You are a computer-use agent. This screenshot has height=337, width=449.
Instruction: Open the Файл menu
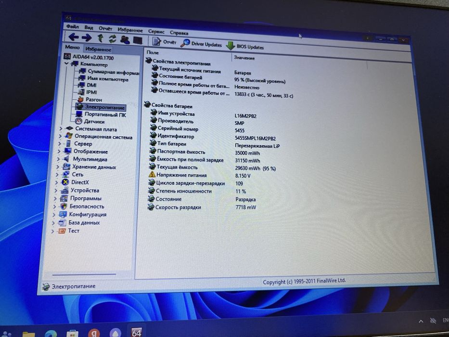pos(73,26)
